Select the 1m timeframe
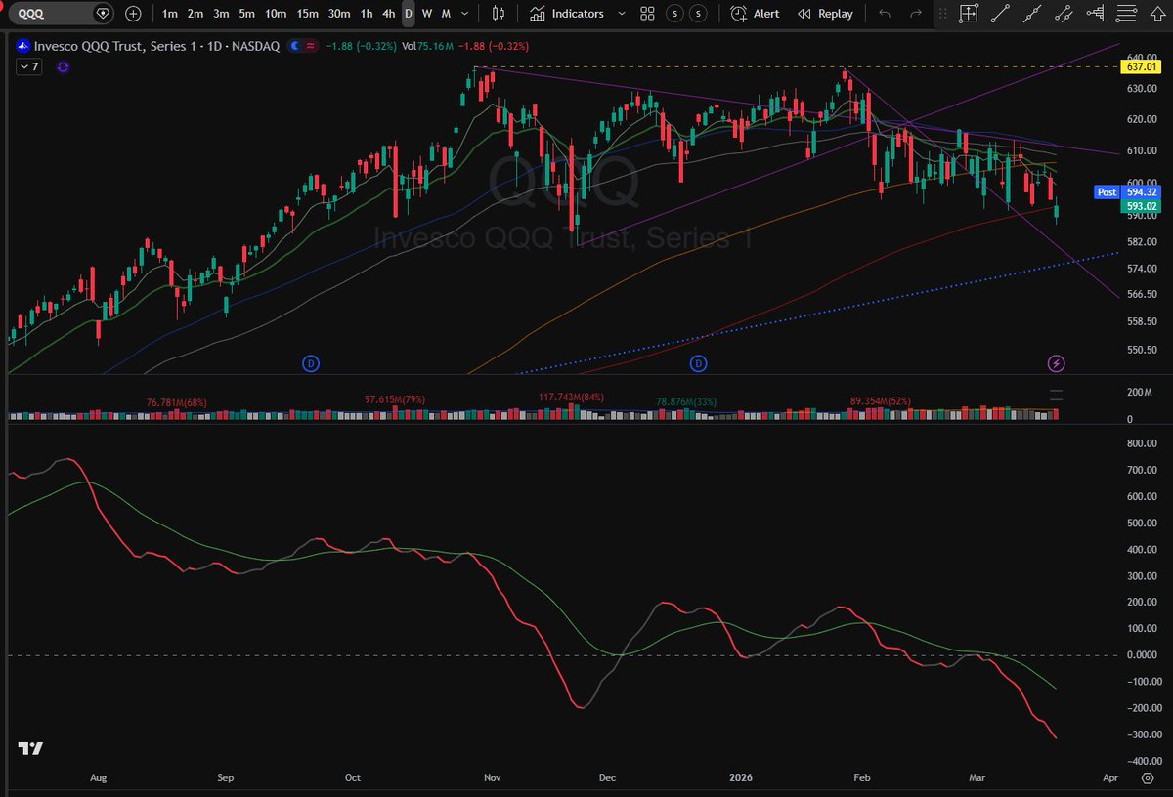Image resolution: width=1173 pixels, height=797 pixels. [x=170, y=14]
